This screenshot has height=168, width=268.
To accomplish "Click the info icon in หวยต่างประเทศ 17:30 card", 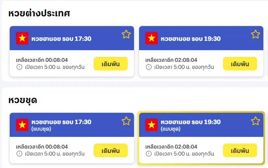I will click(19, 67).
